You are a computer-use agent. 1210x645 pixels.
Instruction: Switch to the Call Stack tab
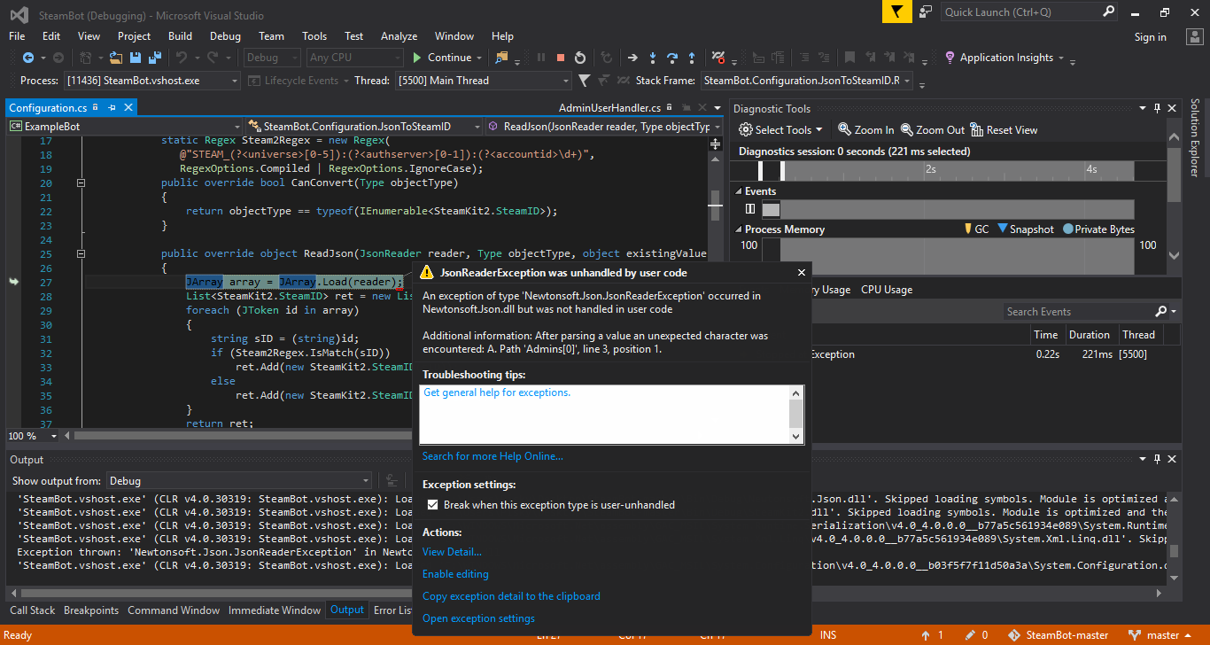32,610
